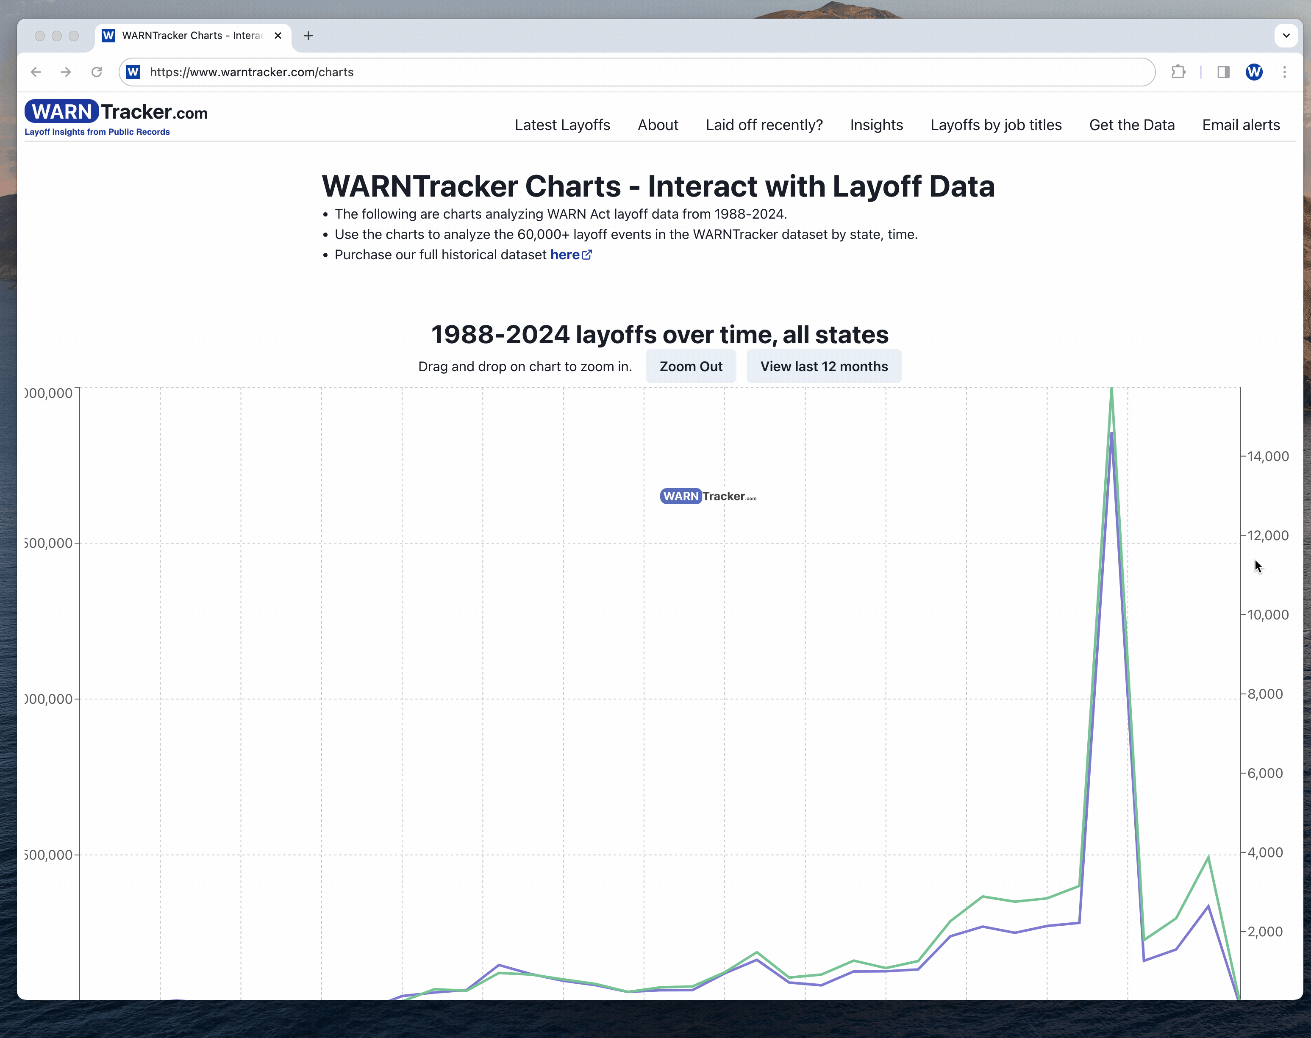
Task: Click the 14,000 right axis label
Action: pos(1268,456)
